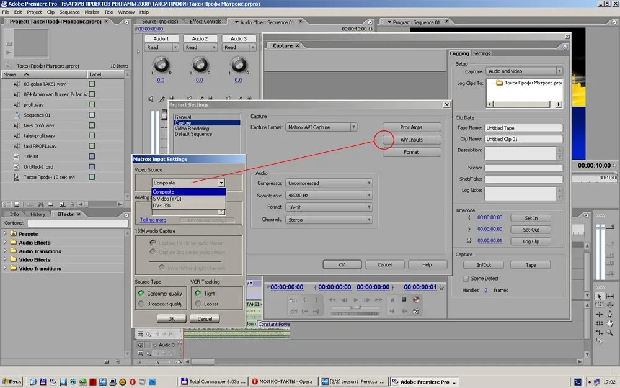Switch to the Settings tab in Capture
Image resolution: width=620 pixels, height=388 pixels.
coord(481,53)
